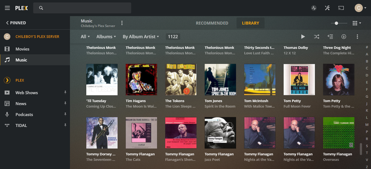Jump to letter M in index
This screenshot has width=371, height=169.
point(367,125)
